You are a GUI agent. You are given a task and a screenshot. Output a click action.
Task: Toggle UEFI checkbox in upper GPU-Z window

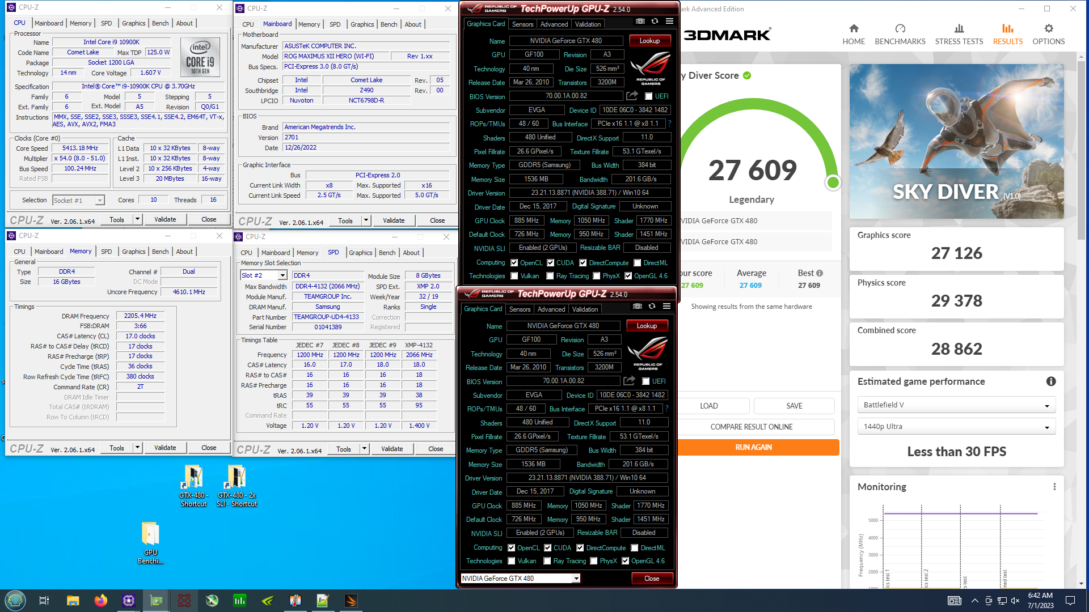pyautogui.click(x=648, y=96)
